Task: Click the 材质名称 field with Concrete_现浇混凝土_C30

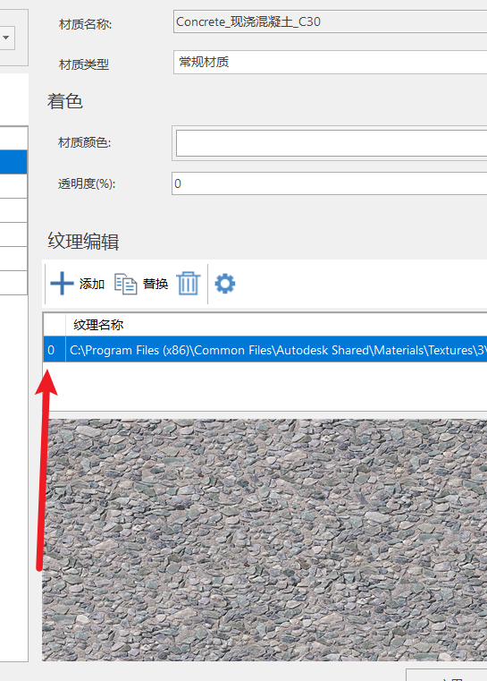Action: click(x=330, y=21)
